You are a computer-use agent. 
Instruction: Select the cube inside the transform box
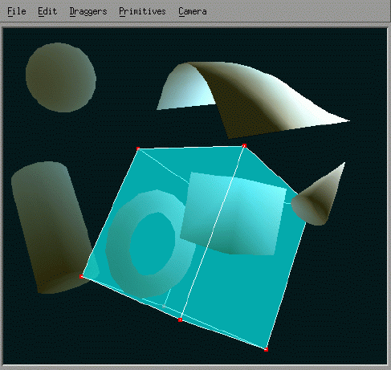[233, 213]
